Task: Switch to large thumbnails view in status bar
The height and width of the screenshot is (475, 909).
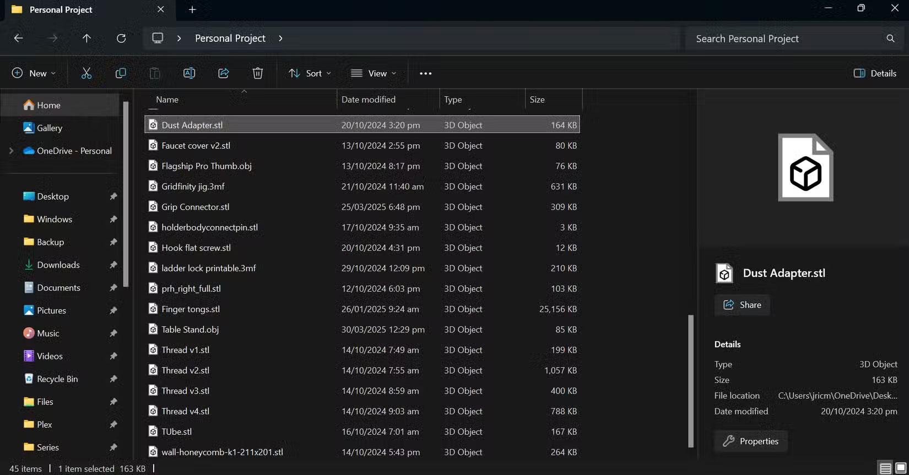Action: pyautogui.click(x=900, y=468)
